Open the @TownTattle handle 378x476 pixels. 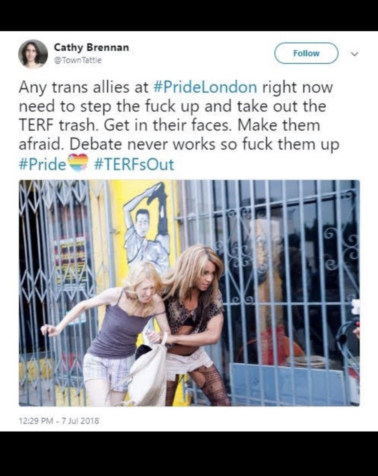(x=78, y=60)
